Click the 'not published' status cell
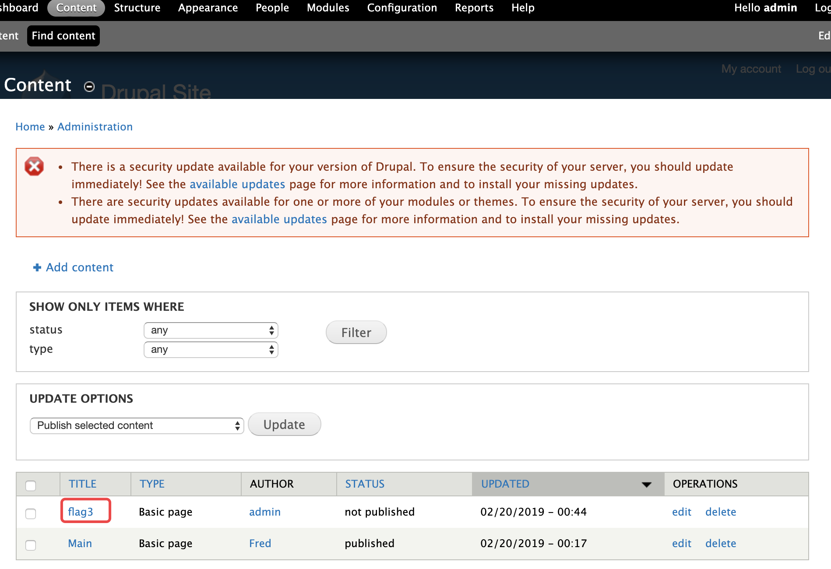Viewport: 831px width, 569px height. click(x=380, y=512)
